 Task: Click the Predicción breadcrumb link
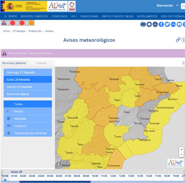pyautogui.click(x=36, y=31)
